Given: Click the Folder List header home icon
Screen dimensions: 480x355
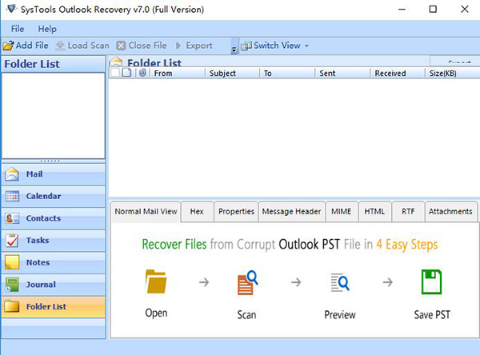Looking at the screenshot, I should 116,62.
